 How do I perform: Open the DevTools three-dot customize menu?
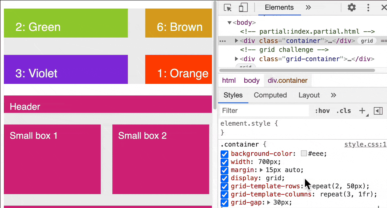[x=368, y=7]
